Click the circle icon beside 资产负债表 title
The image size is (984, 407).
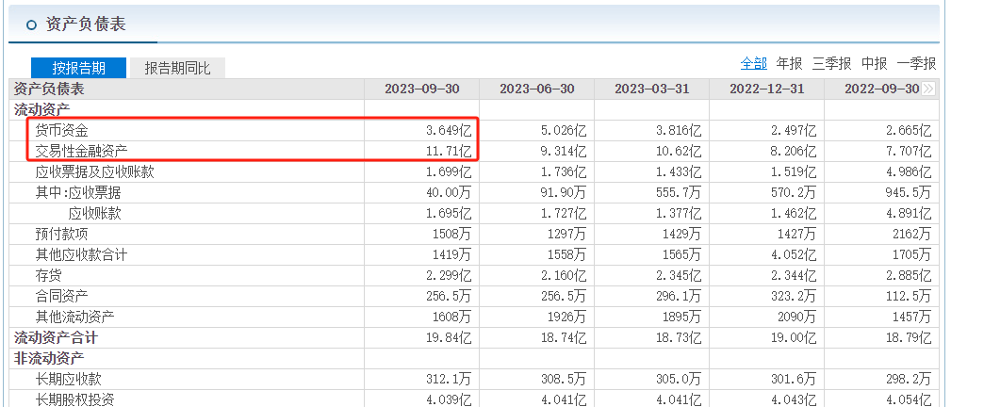(x=31, y=25)
